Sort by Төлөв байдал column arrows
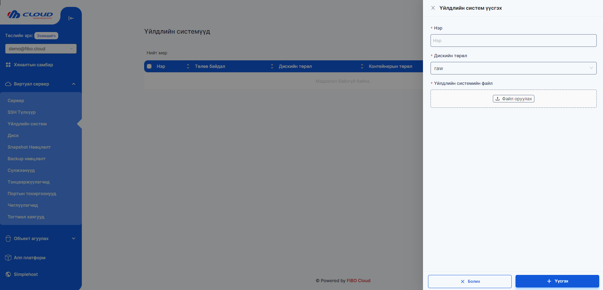The height and width of the screenshot is (290, 603). click(272, 66)
